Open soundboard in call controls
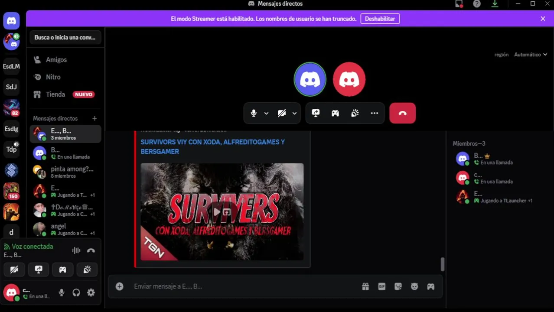554x312 pixels. coord(355,113)
